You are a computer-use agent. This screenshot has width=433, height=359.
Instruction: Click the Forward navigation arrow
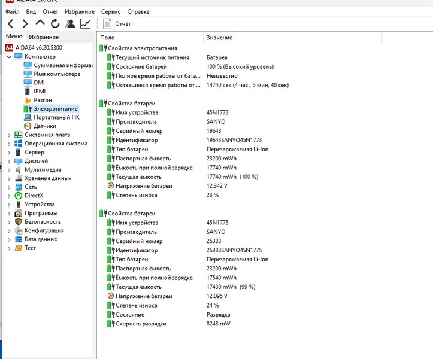(x=25, y=24)
